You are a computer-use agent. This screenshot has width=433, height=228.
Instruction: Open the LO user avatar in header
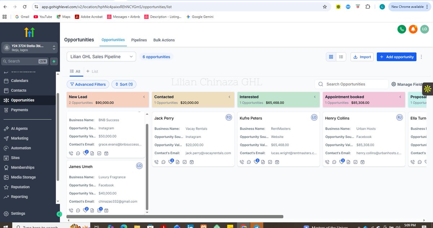point(425,29)
